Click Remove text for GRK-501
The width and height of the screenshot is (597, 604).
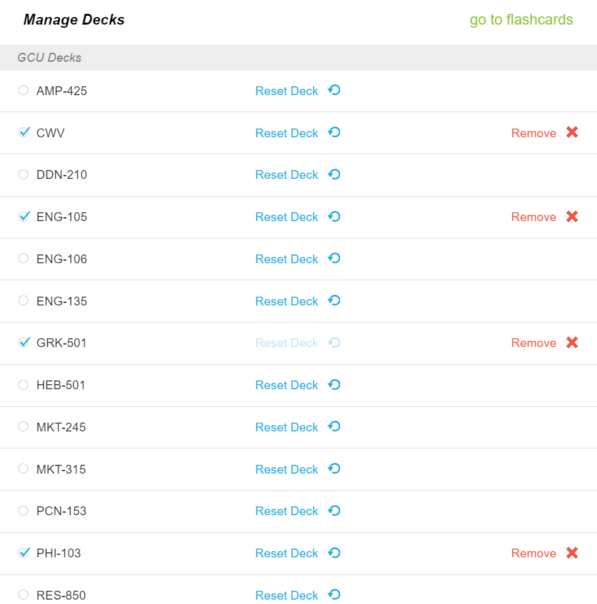pos(533,343)
